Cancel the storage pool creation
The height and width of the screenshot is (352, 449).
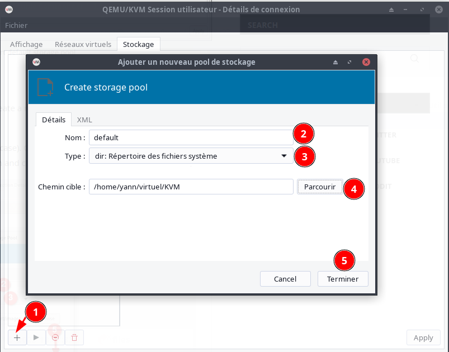(x=285, y=279)
